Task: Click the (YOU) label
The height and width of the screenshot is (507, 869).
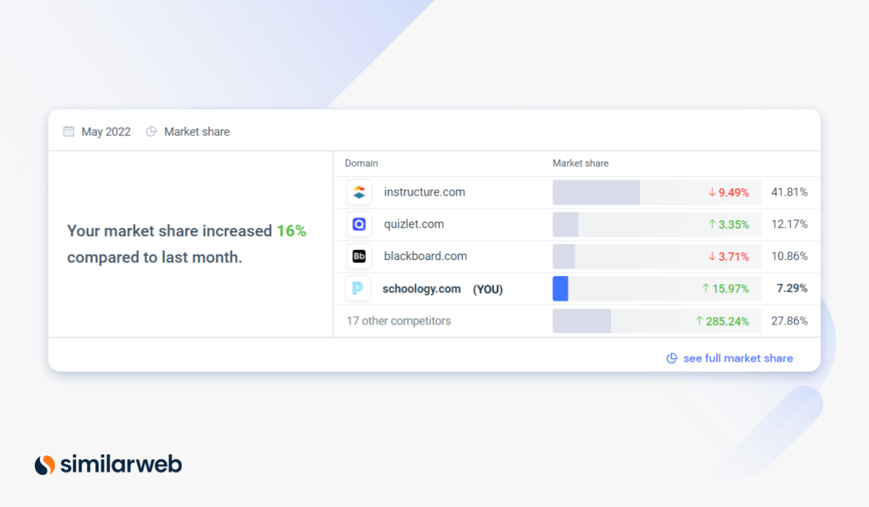Action: tap(488, 290)
